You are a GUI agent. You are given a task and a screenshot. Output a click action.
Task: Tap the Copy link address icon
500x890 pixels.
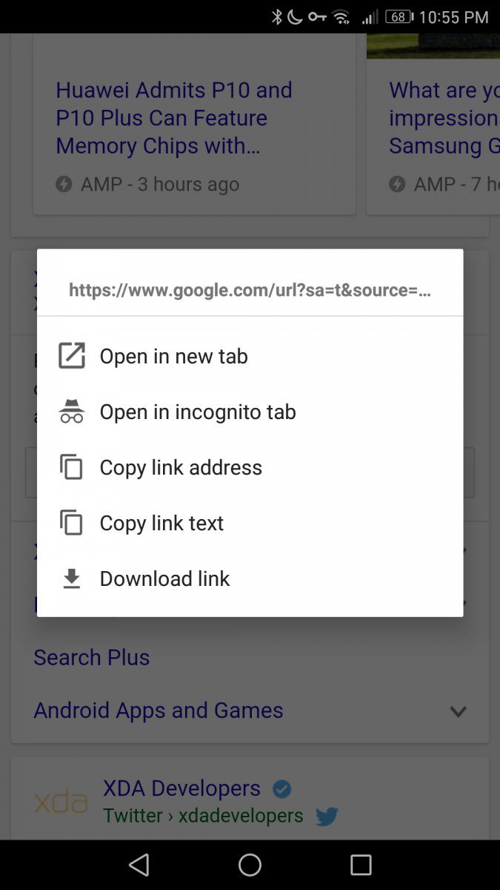point(72,467)
